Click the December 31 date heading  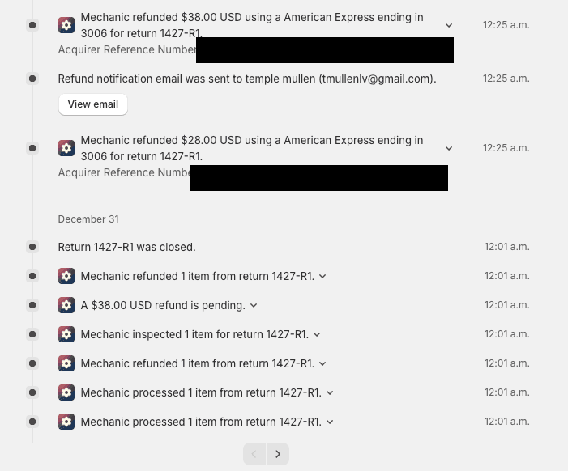(89, 219)
